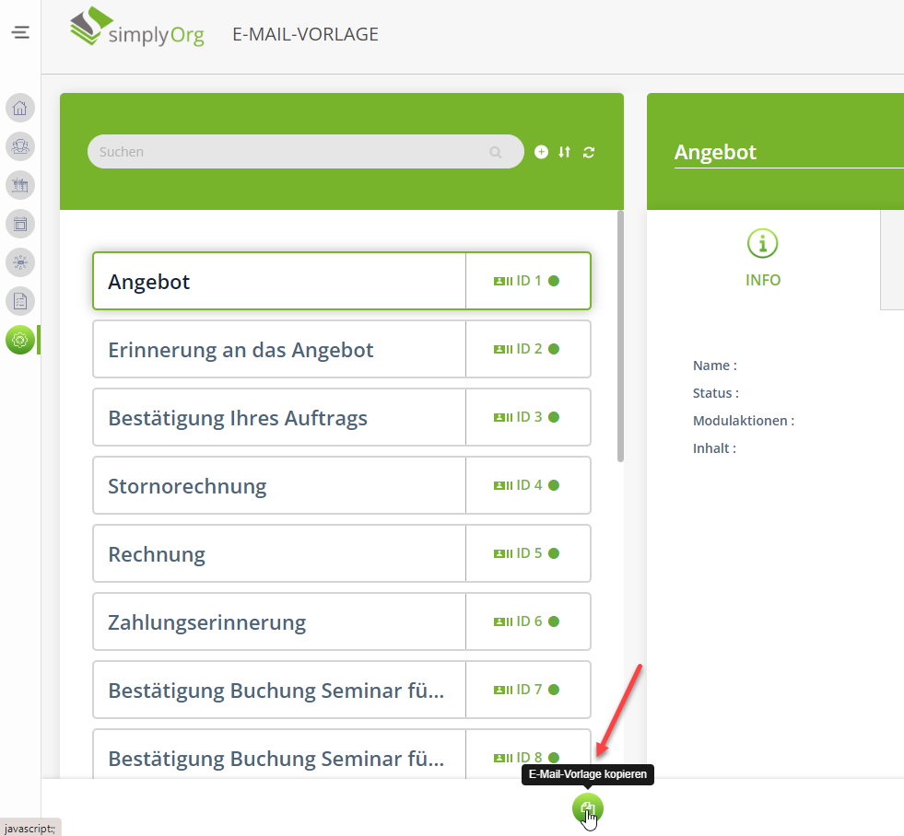
Task: Add a new email template with plus icon
Action: (x=541, y=152)
